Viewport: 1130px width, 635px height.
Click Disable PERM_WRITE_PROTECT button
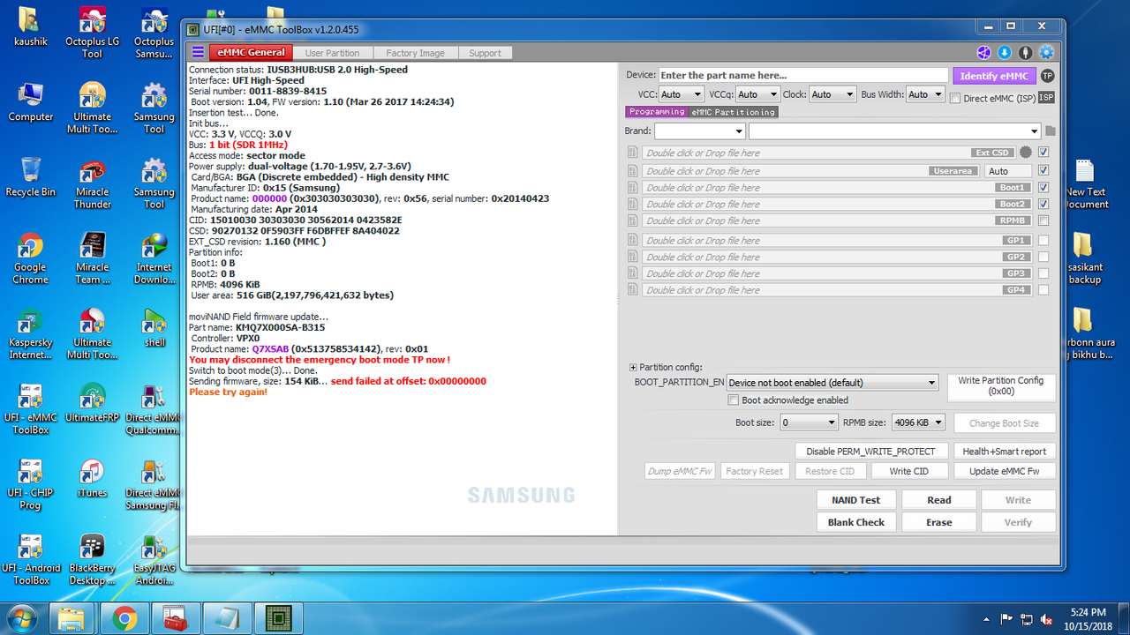pyautogui.click(x=871, y=451)
